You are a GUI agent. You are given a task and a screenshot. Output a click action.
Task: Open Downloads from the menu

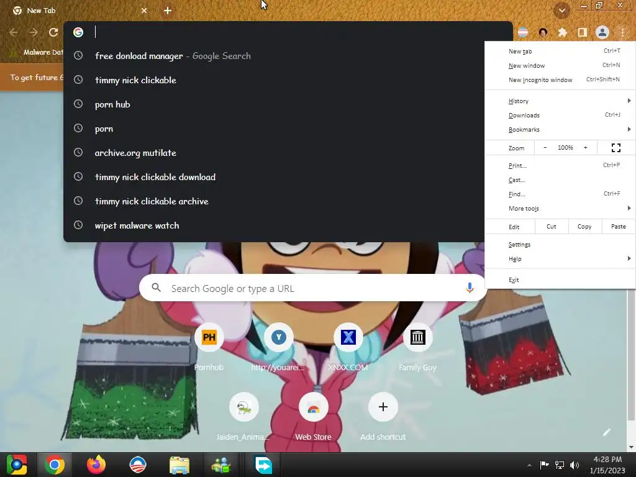[x=560, y=115]
